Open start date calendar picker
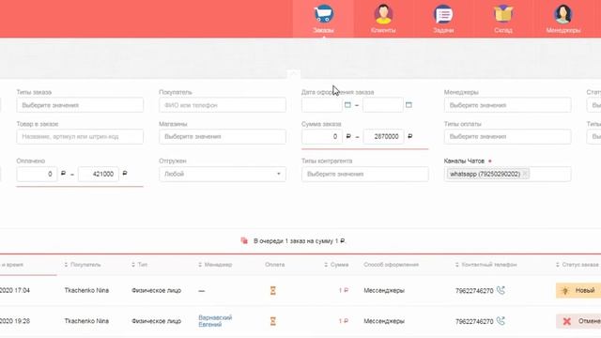The image size is (601, 338). click(x=347, y=104)
